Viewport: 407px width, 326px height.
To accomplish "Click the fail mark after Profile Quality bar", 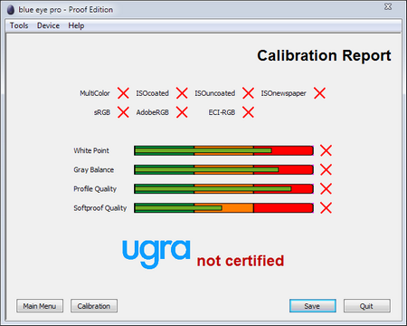I will [x=326, y=188].
